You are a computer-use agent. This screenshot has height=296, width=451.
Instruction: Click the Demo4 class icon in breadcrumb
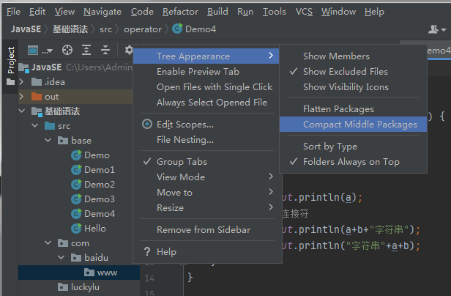[x=178, y=29]
